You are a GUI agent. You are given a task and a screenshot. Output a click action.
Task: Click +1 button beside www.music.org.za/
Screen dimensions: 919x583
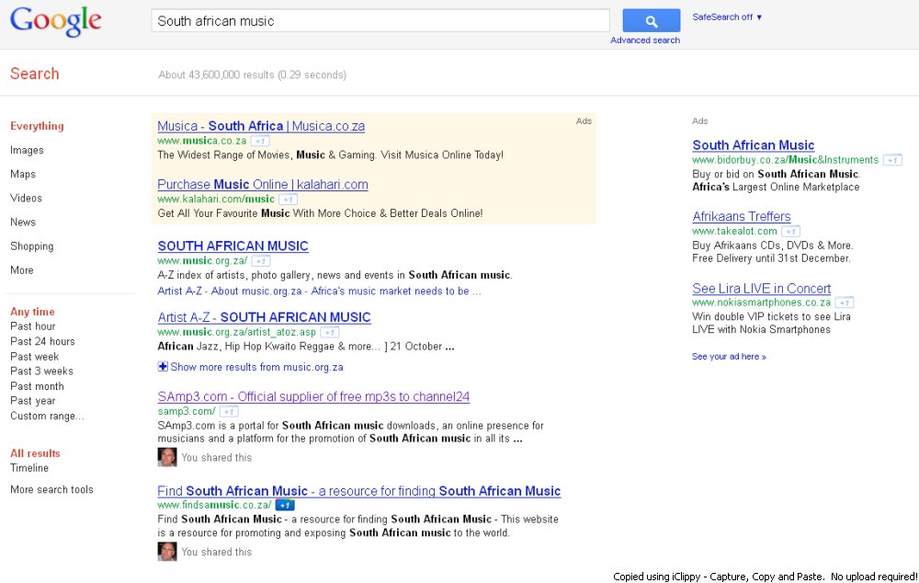[261, 261]
